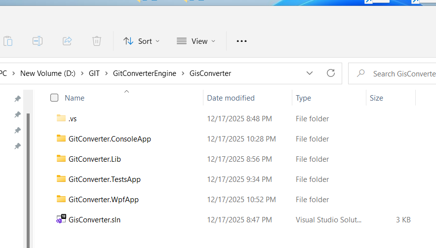
Task: Click the .vs folder name
Action: tap(73, 119)
